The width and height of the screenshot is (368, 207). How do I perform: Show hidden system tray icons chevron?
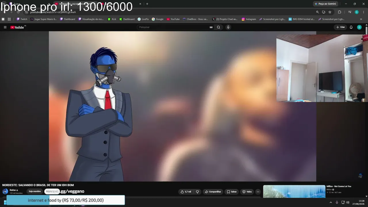(331, 202)
